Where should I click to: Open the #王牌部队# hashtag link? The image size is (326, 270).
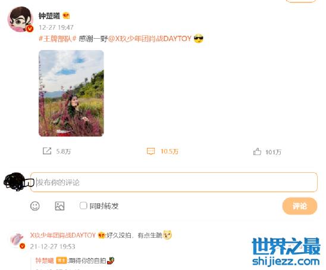[58, 39]
